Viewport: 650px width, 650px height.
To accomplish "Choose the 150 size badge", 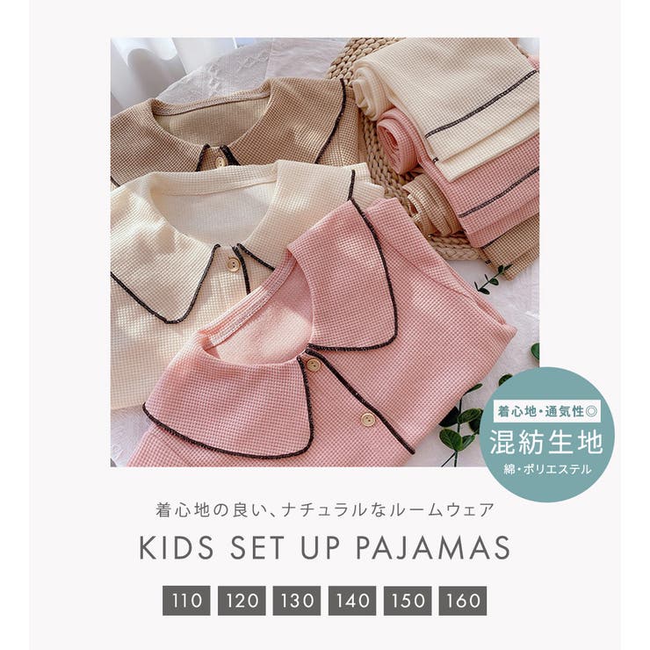I will [x=408, y=600].
